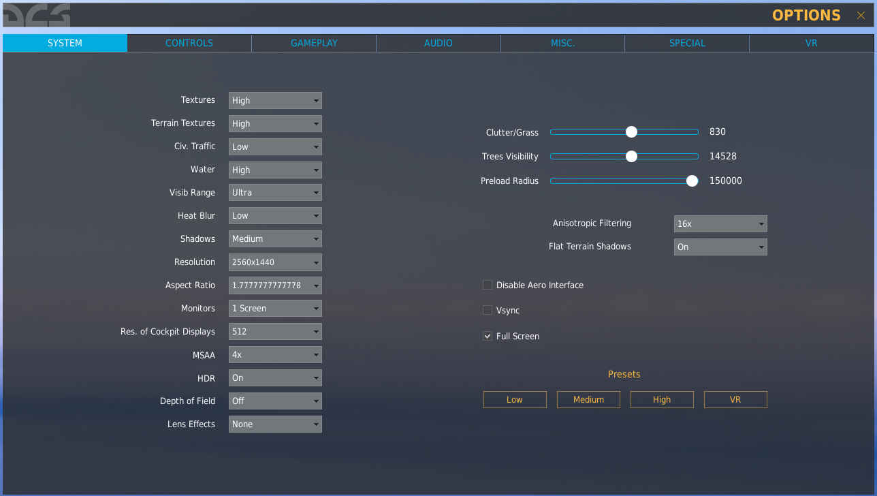Screen dimensions: 877x496
Task: Open the AUDIO tab
Action: [438, 43]
